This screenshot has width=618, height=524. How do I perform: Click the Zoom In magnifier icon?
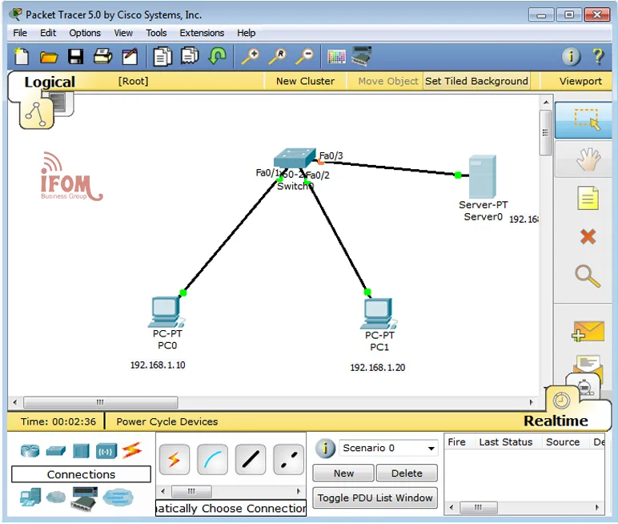pos(251,56)
